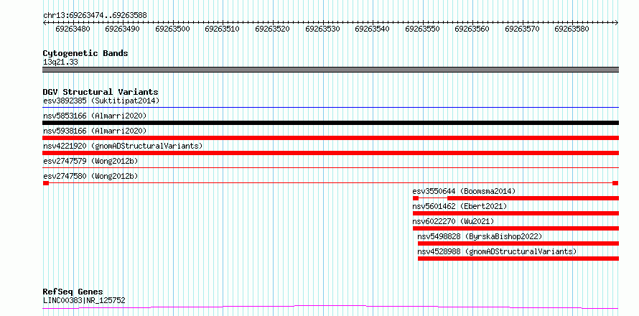The height and width of the screenshot is (316, 639).
Task: Click the left red end block of esv2747580
Action: click(46, 183)
